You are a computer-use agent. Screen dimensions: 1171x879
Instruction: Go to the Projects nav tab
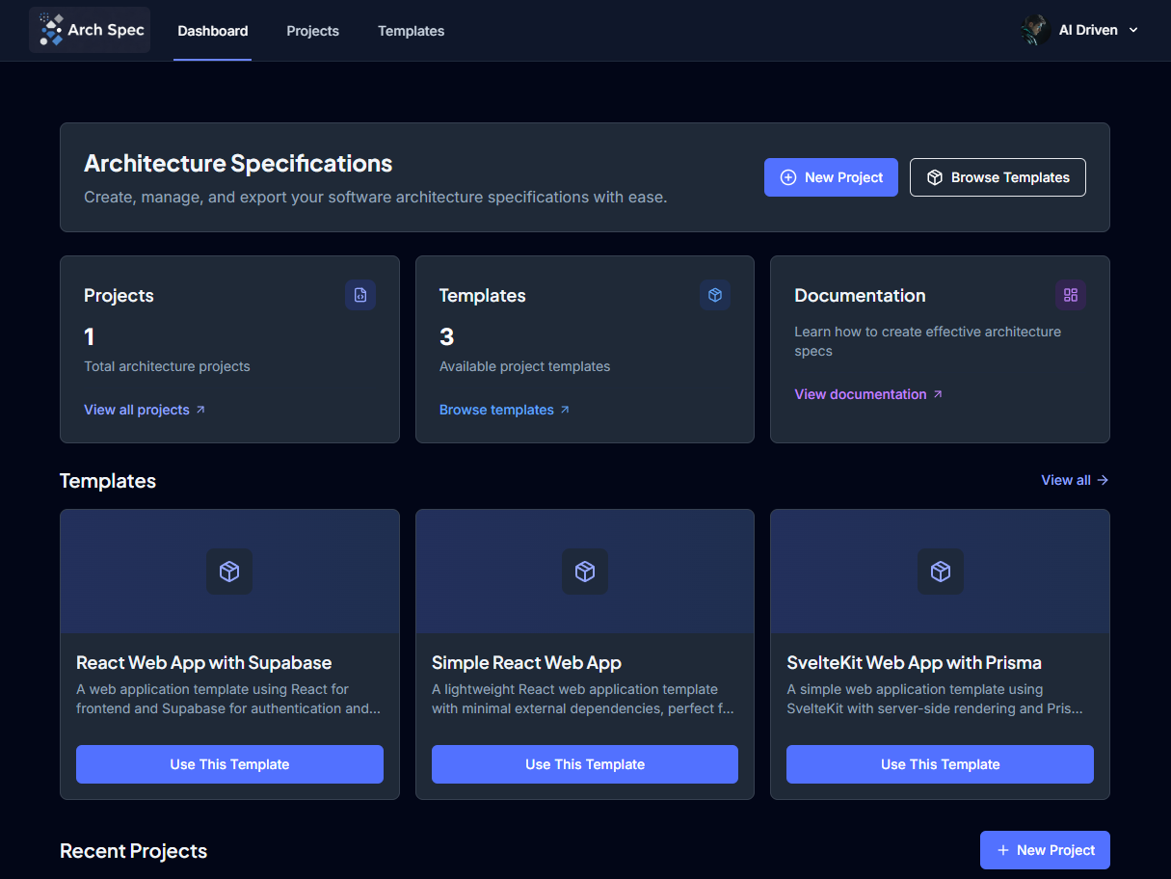click(x=312, y=31)
